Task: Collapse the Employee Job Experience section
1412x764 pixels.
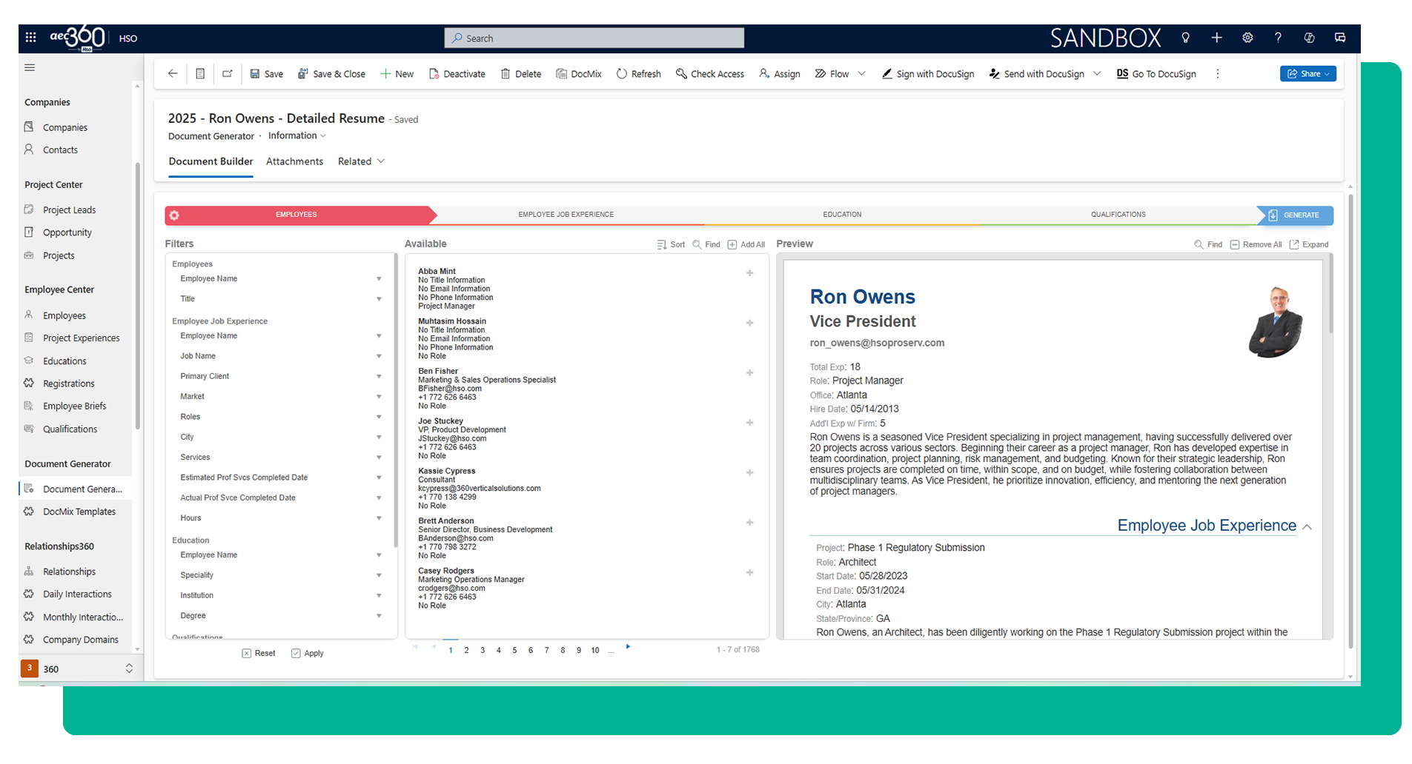Action: [1307, 527]
